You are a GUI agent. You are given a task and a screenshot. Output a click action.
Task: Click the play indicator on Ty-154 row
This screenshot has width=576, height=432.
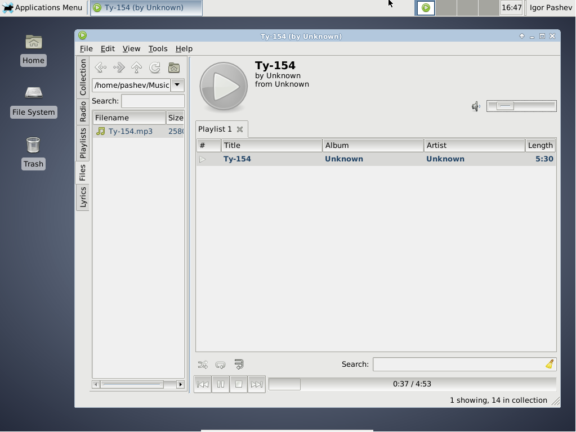pos(202,159)
